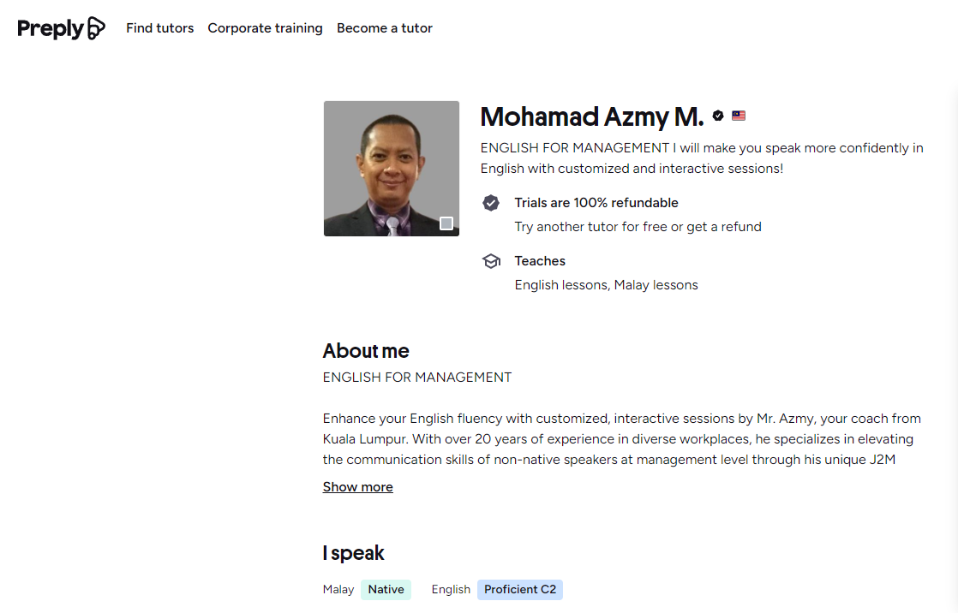Click the graduation cap Teaches icon
This screenshot has height=613, width=958.
click(x=491, y=261)
